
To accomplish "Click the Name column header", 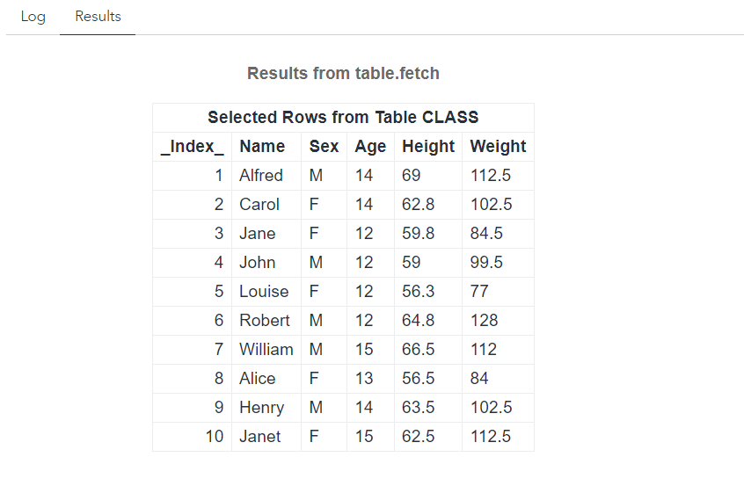I will (262, 147).
